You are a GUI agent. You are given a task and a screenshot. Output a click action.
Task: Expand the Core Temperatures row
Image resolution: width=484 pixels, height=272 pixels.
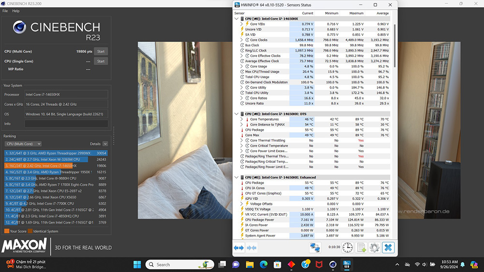(x=242, y=119)
